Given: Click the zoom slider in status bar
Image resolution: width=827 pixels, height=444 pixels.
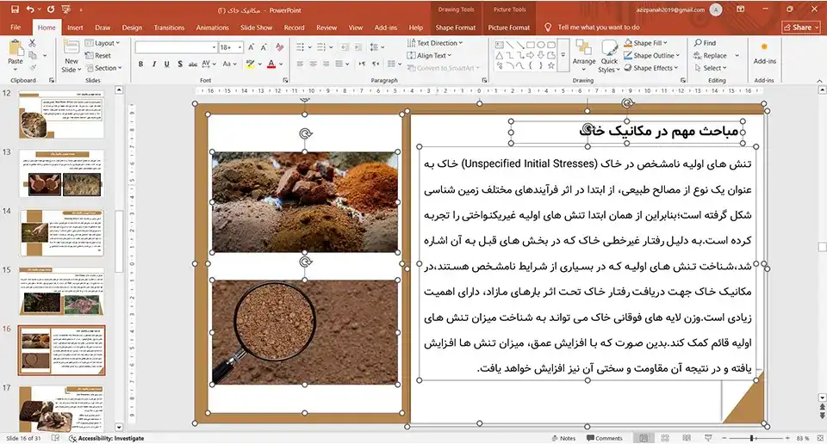Looking at the screenshot, I should [752, 438].
